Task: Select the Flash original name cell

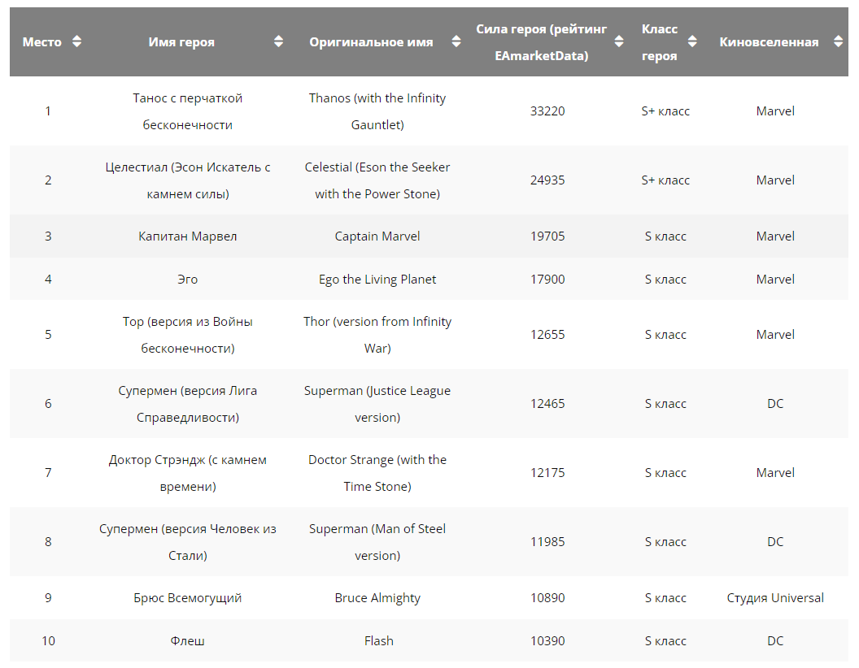Action: (x=378, y=640)
